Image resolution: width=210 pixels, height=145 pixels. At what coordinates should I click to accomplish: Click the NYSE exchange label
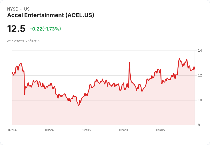tap(13, 9)
